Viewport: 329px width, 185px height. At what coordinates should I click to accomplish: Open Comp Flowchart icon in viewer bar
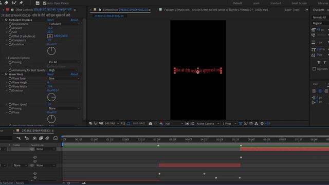[256, 123]
